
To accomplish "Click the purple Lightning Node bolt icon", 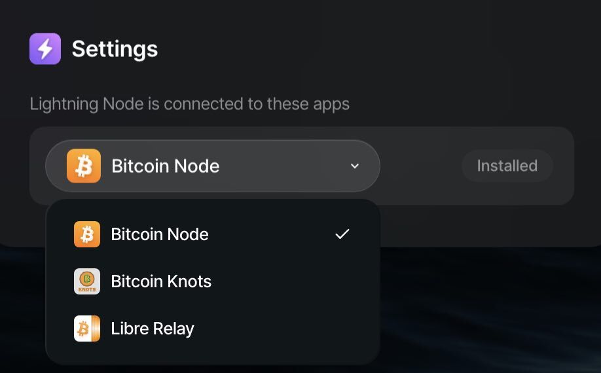I will 45,48.
